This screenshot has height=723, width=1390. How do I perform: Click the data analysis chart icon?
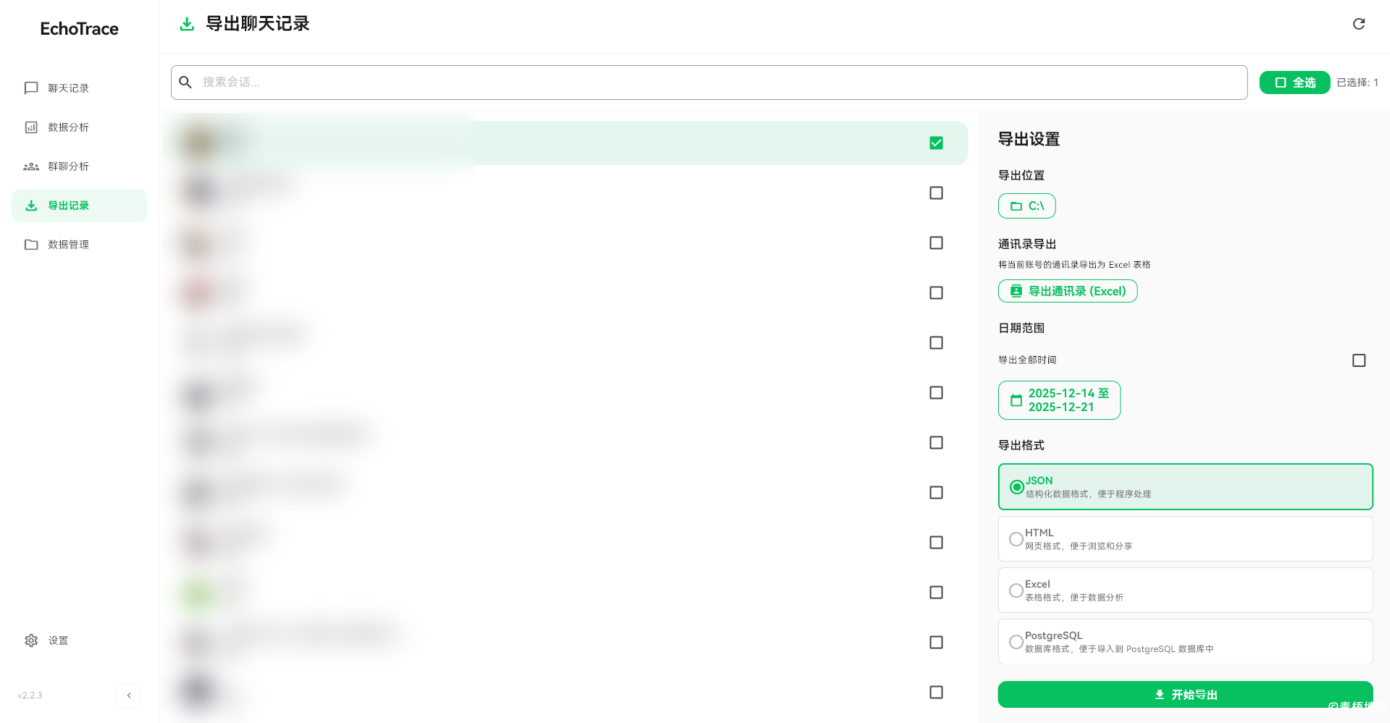click(x=31, y=127)
